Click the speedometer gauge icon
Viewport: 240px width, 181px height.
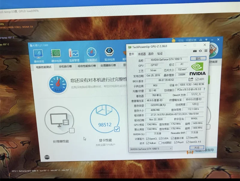[58, 84]
